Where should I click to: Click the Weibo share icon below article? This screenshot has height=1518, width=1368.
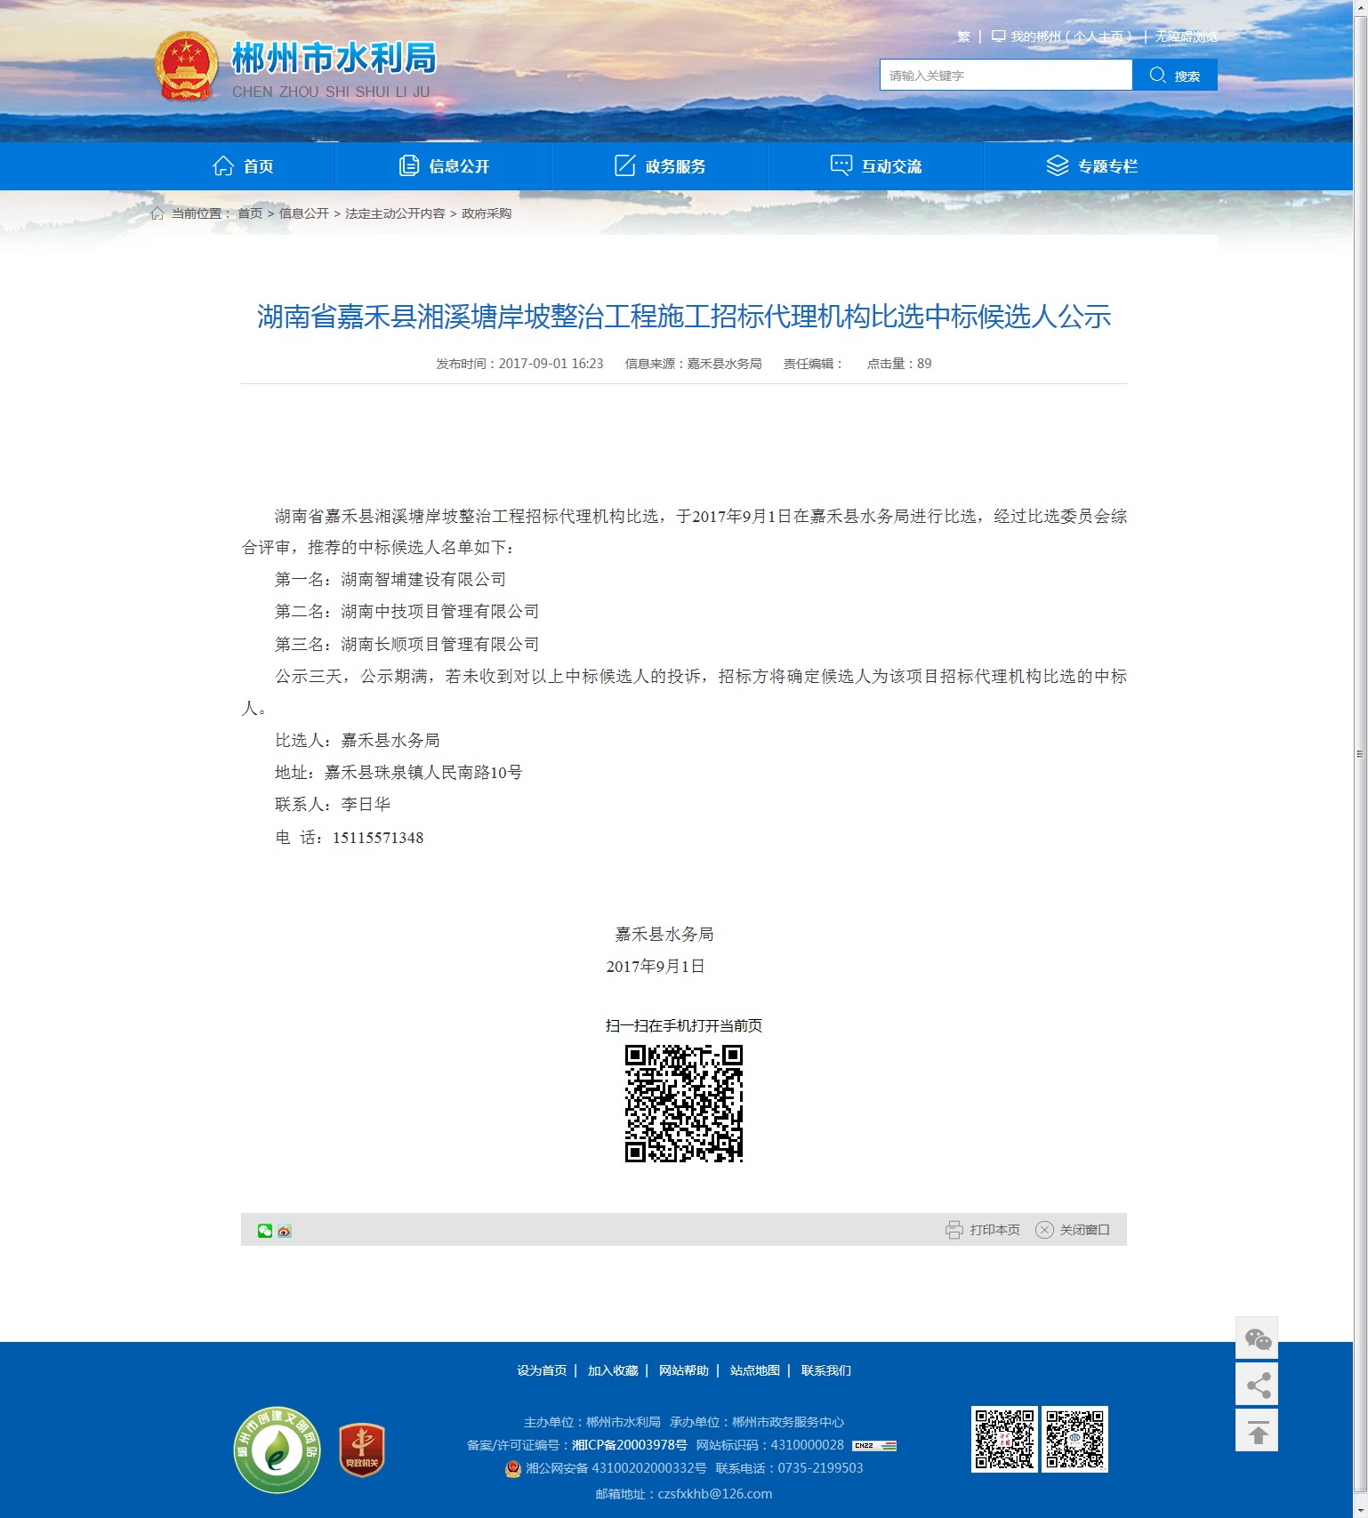coord(285,1232)
